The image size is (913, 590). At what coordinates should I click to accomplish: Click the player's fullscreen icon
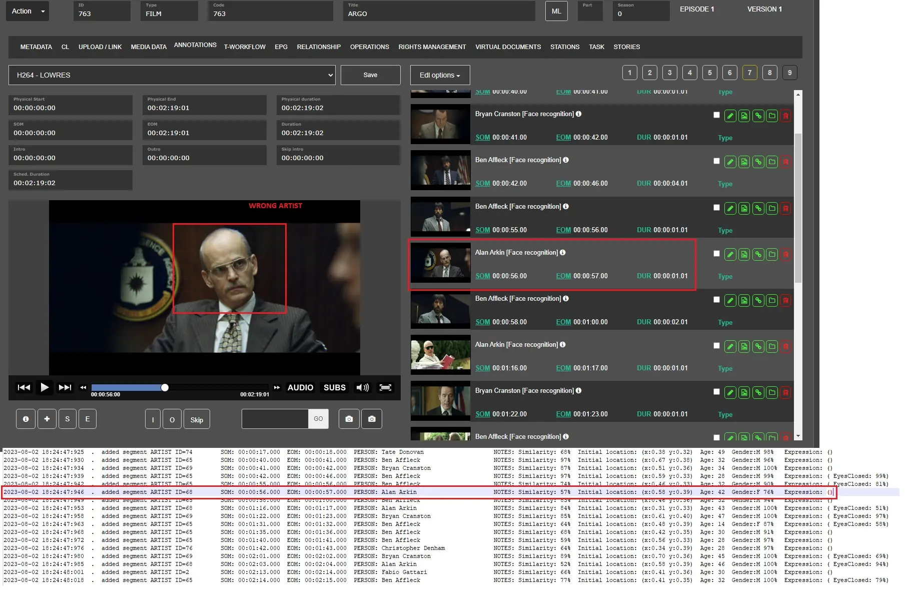click(x=385, y=387)
